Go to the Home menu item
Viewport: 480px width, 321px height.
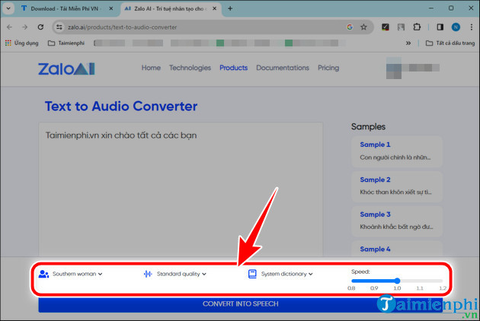(x=151, y=68)
